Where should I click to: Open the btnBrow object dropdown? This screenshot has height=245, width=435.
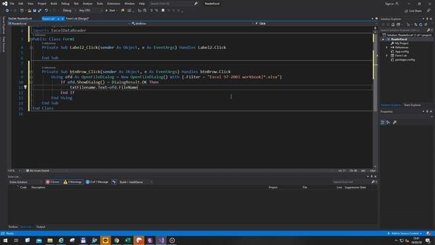tap(192, 24)
